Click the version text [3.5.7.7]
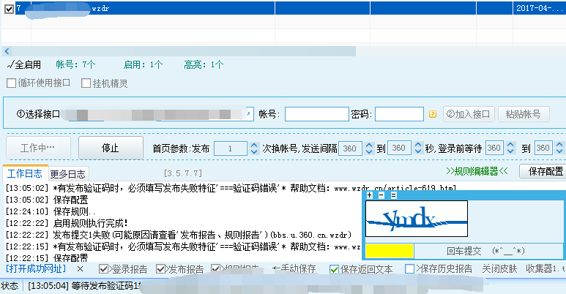This screenshot has height=294, width=566. click(182, 173)
